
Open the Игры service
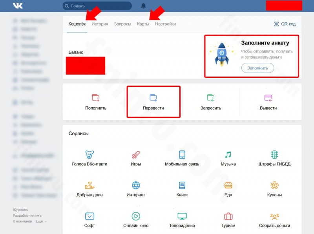coord(136,158)
